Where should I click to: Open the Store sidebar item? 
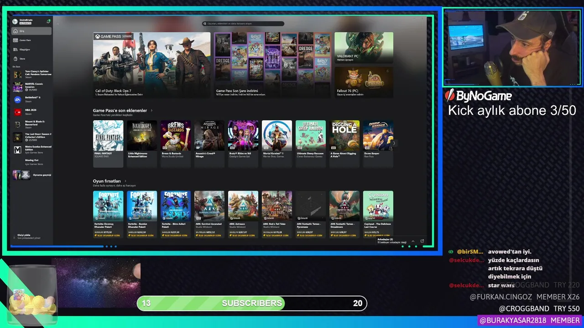pyautogui.click(x=31, y=59)
